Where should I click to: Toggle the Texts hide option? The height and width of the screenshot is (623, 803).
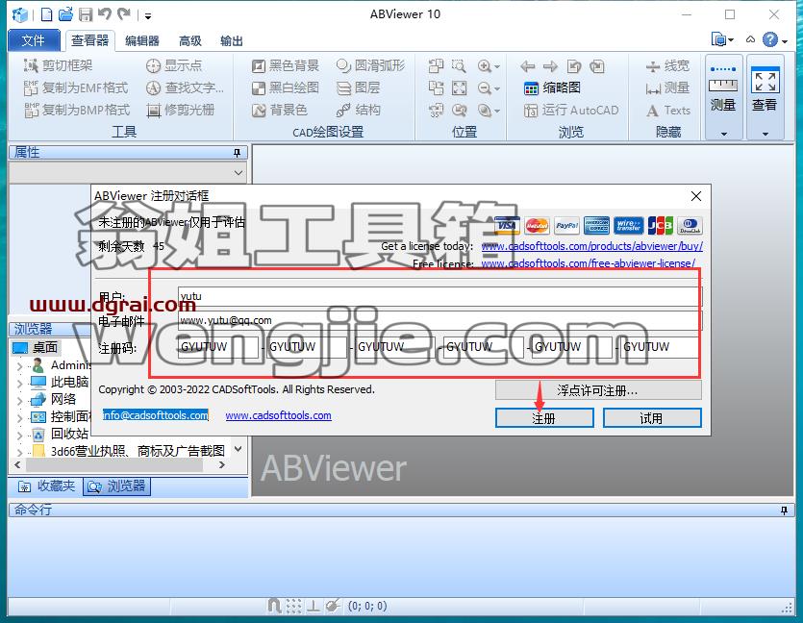[667, 110]
